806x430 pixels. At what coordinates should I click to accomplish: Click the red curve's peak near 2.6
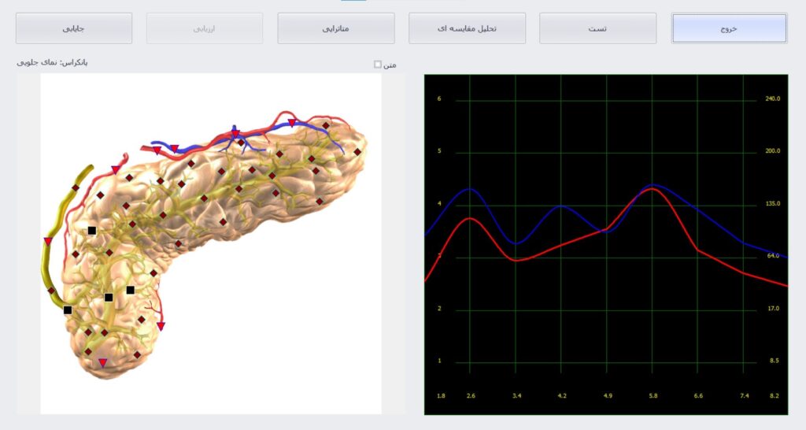470,218
